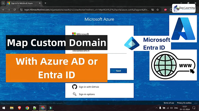
Task: Open the network Wi-Fi tray icon
Action: click(x=168, y=108)
